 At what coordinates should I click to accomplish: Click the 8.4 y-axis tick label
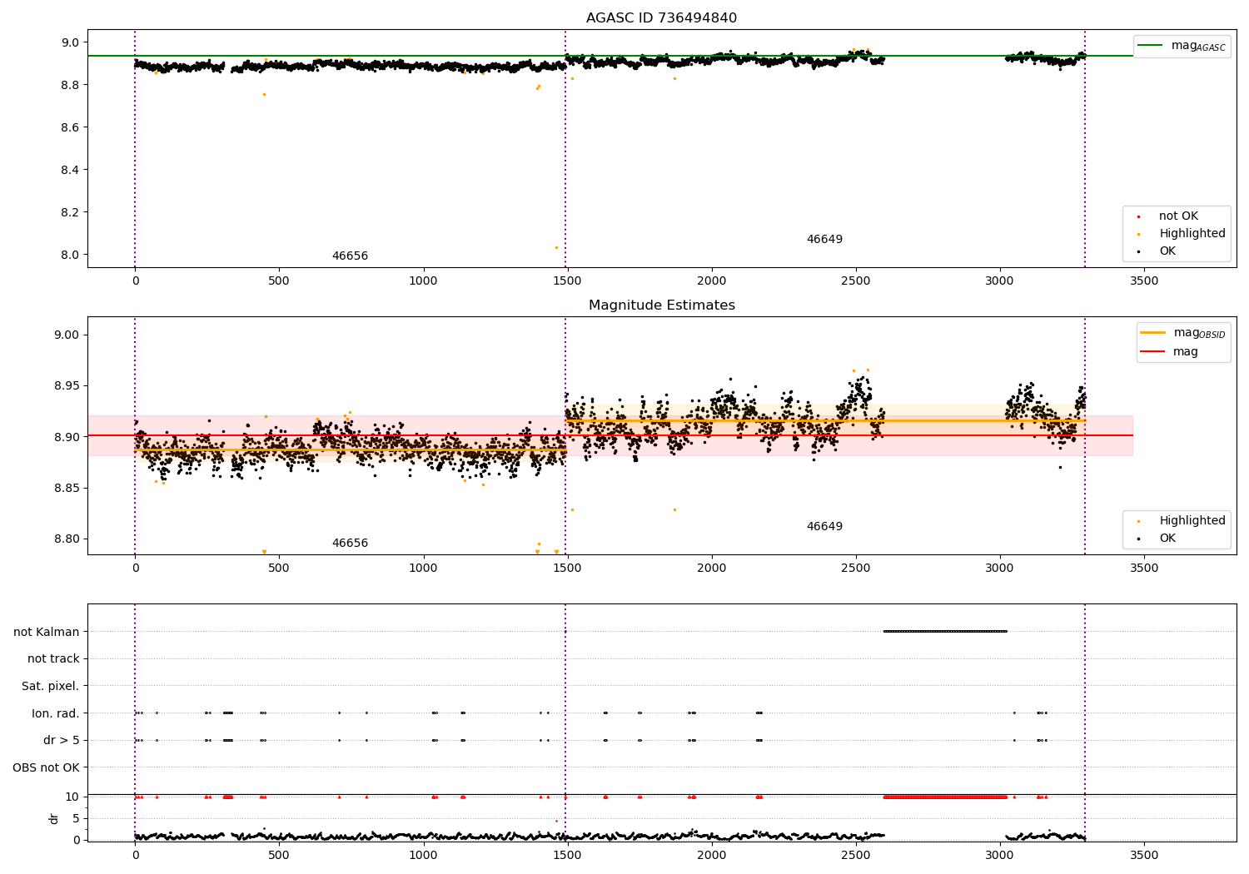(x=71, y=171)
